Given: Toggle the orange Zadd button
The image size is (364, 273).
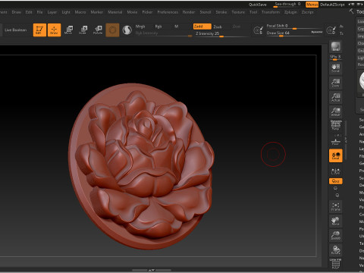Looking at the screenshot, I should [202, 27].
